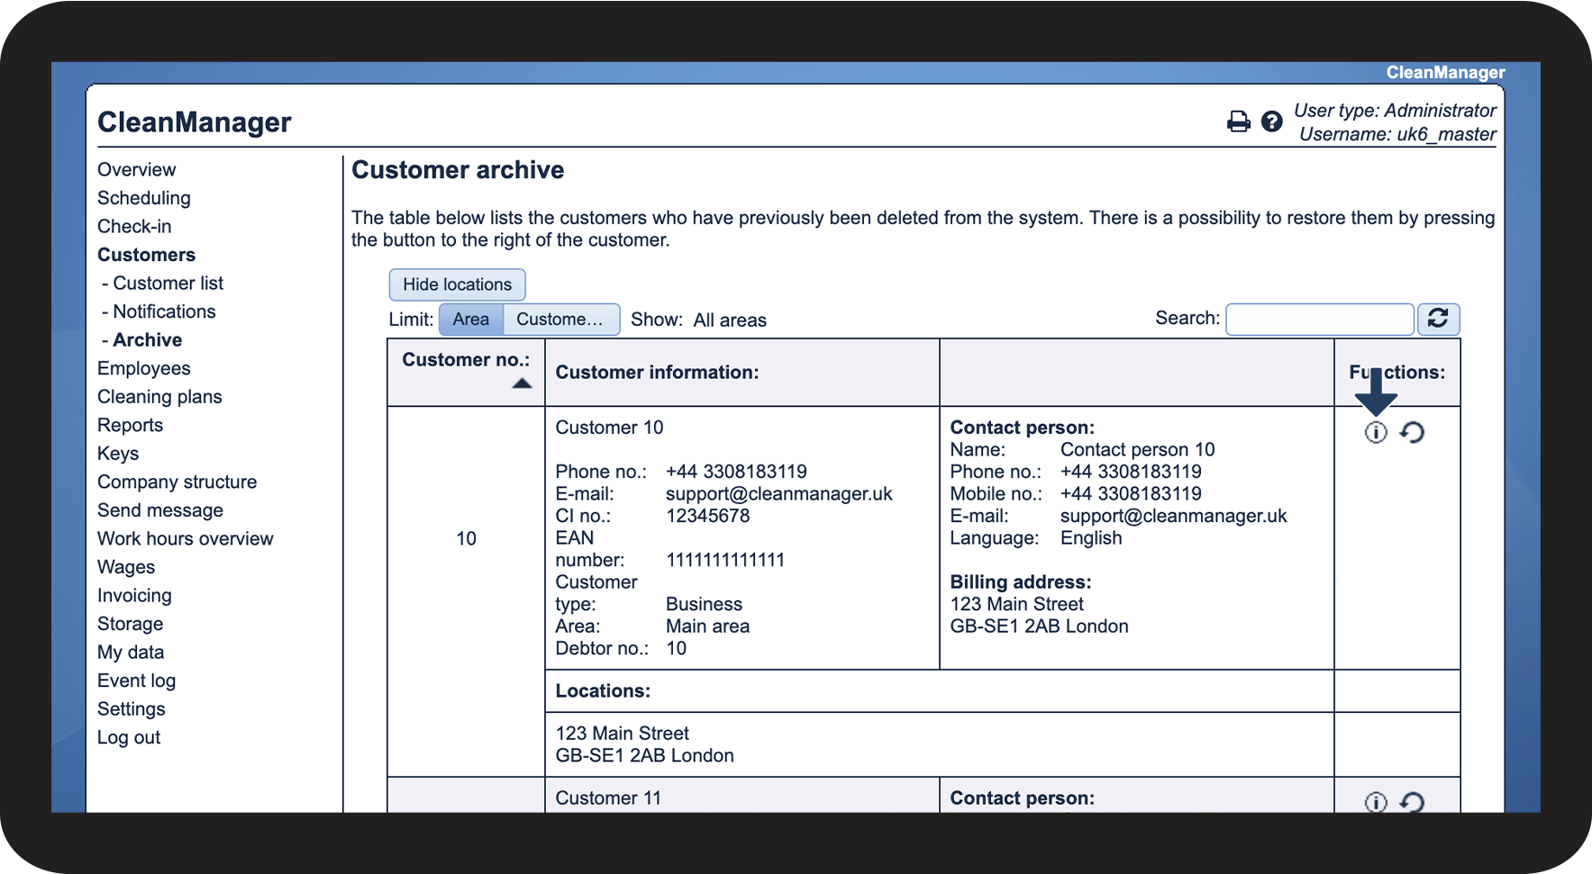Click the print icon in the header

[1239, 122]
